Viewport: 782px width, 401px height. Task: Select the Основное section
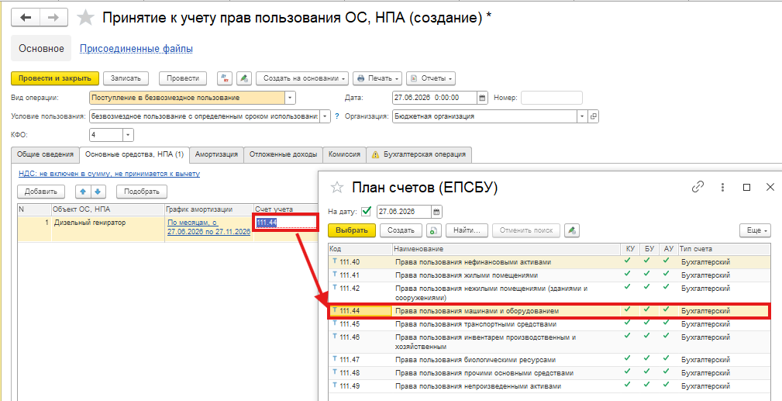pos(41,48)
